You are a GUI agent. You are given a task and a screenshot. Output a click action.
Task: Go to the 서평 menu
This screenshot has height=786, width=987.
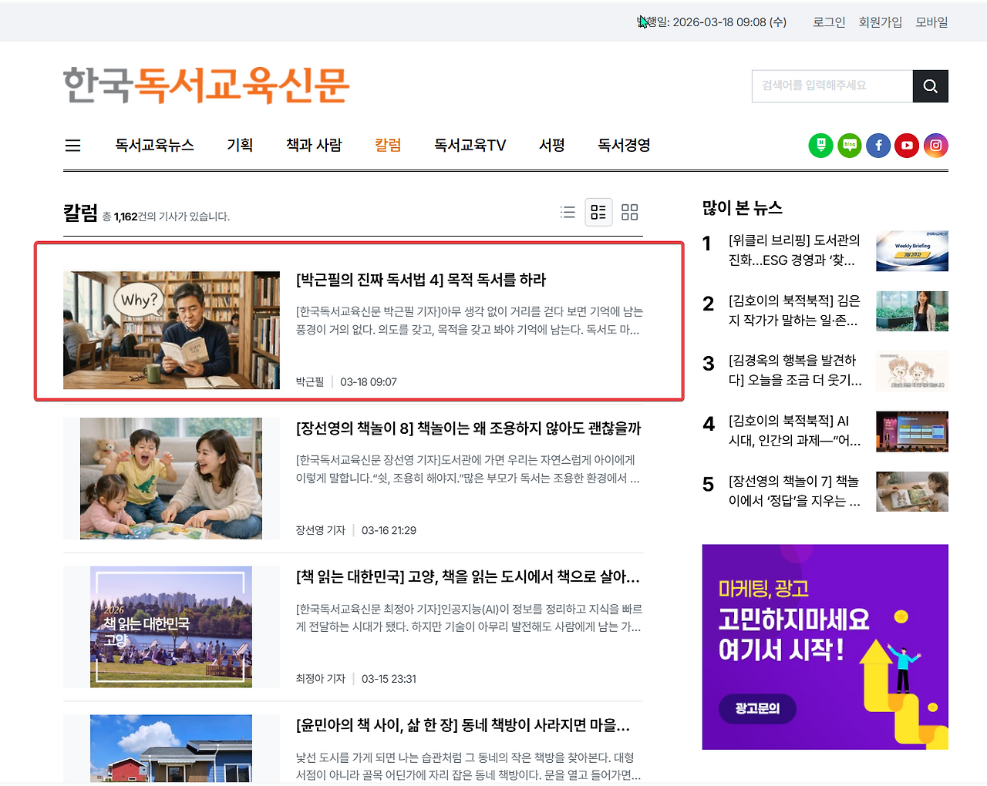[x=552, y=145]
